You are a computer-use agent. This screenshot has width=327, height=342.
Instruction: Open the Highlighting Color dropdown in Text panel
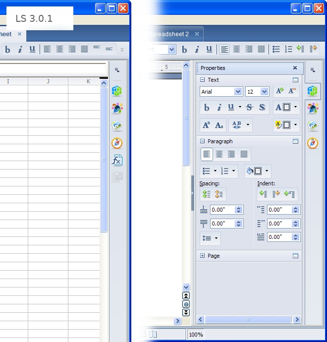tap(296, 124)
